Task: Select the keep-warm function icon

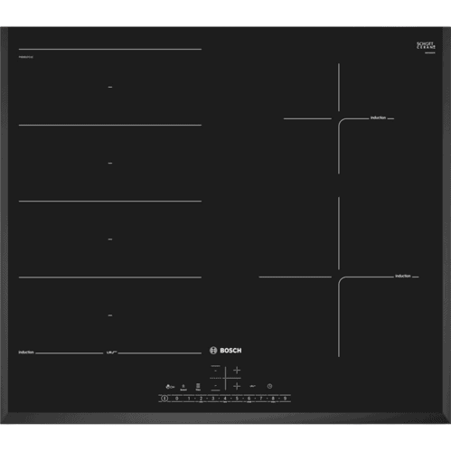Action: tap(252, 386)
